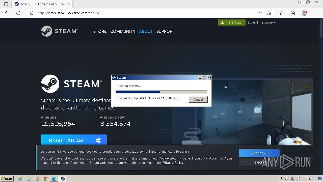Viewport: 323px width, 182px height.
Task: Switch to Edge in the taskbar
Action: coord(54,179)
